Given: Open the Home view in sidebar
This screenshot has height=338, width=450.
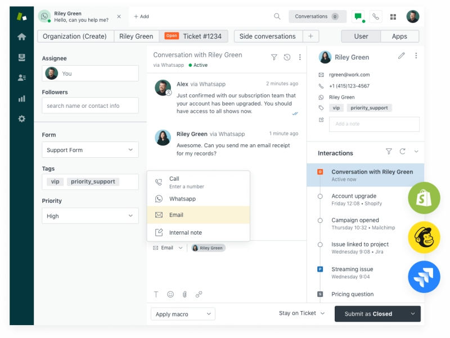Looking at the screenshot, I should (21, 36).
